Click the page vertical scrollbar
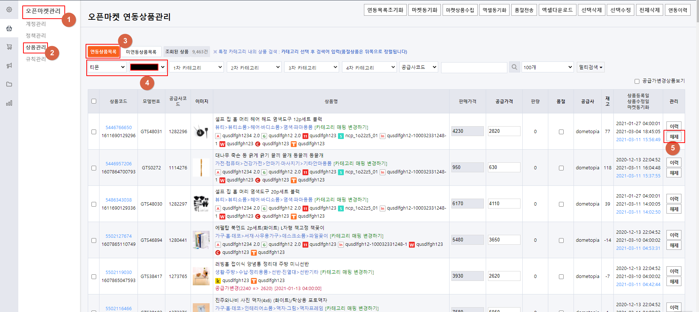This screenshot has width=699, height=312. tap(697, 12)
